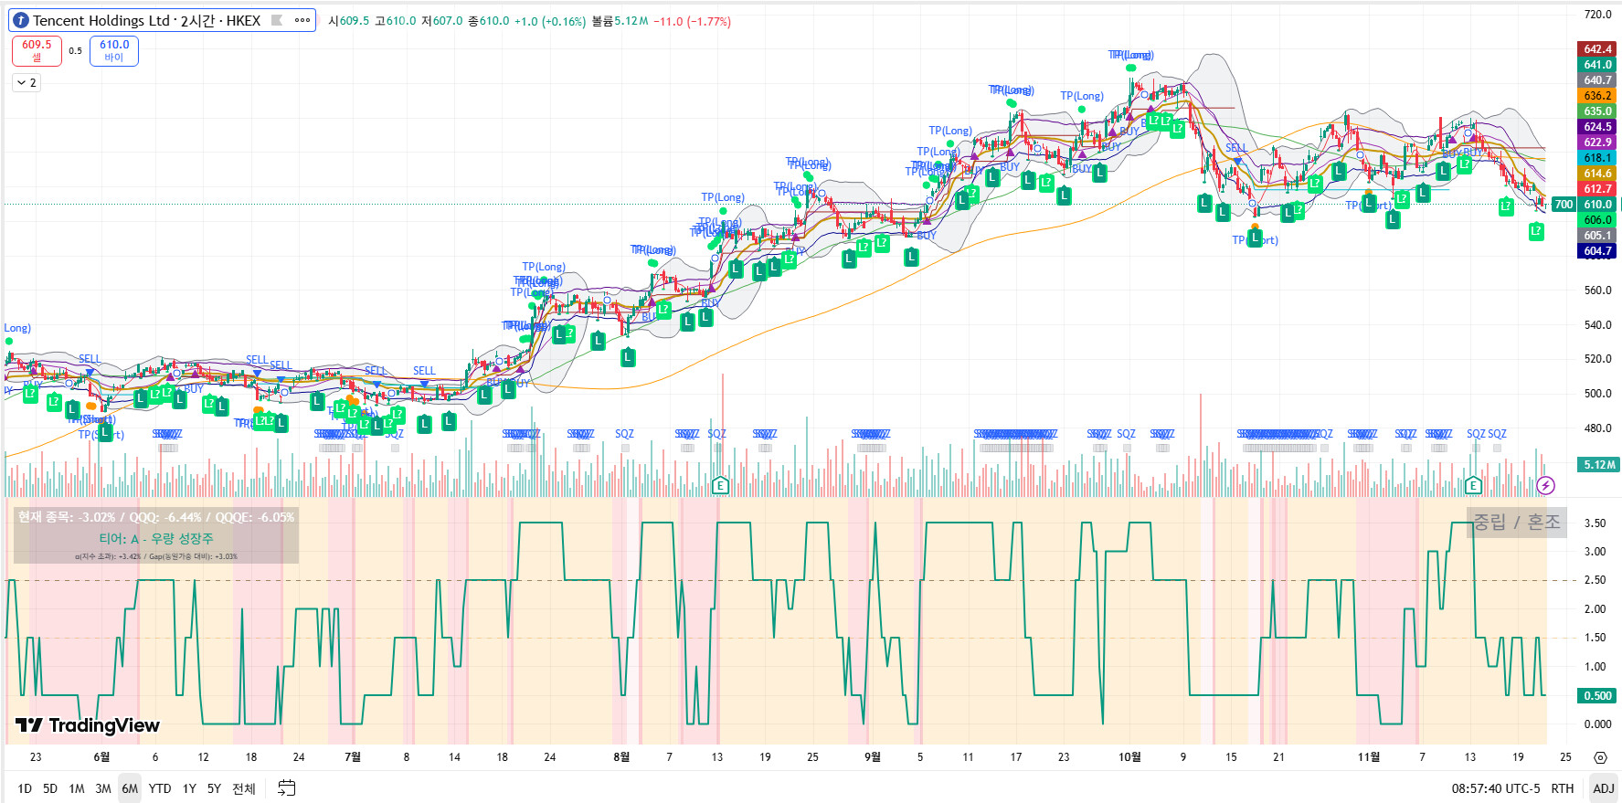Click the 0.5 spread value between sell and buy
Image resolution: width=1622 pixels, height=803 pixels.
tap(75, 51)
